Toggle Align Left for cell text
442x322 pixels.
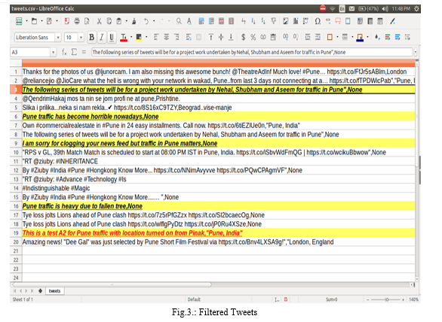click(x=156, y=37)
